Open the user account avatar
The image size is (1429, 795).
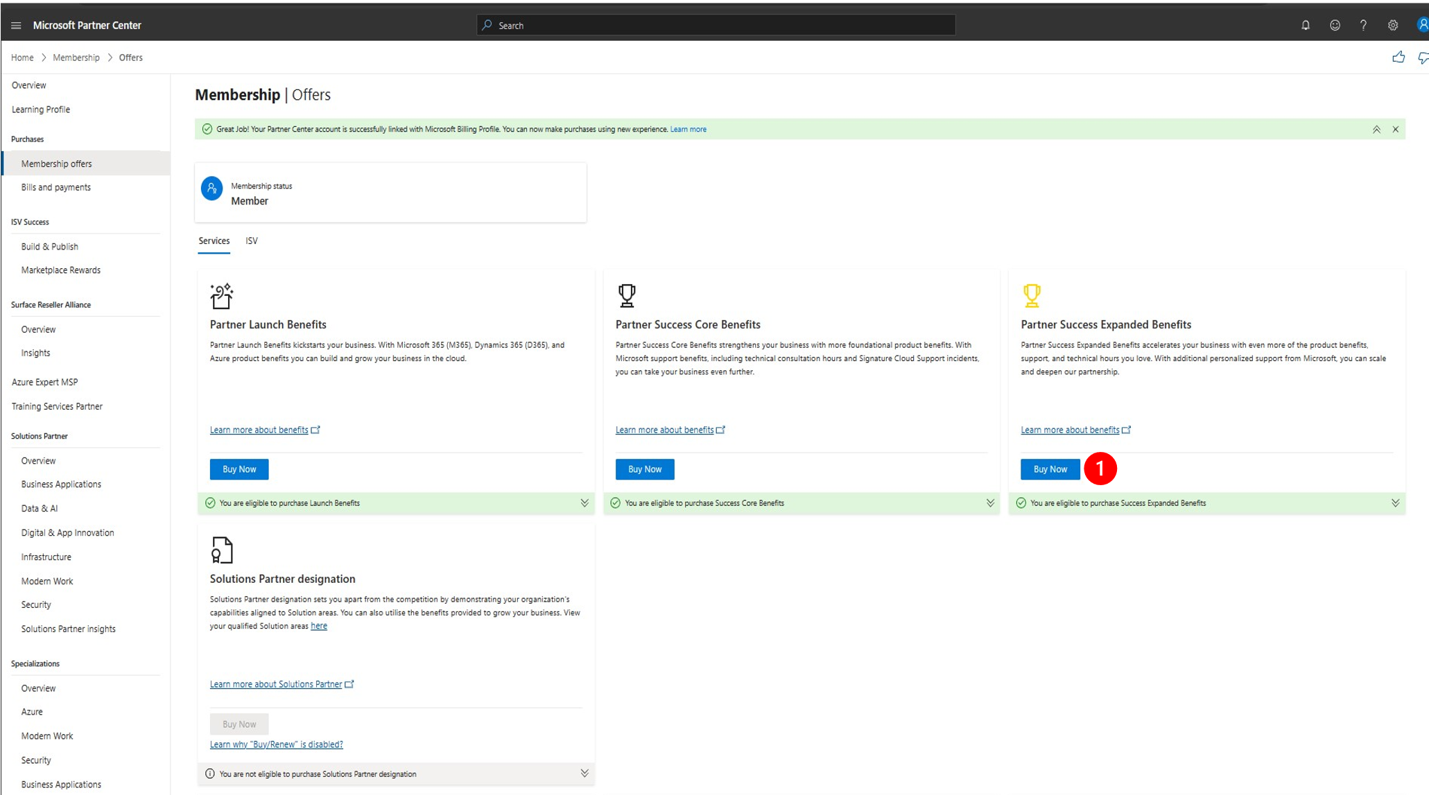[1423, 26]
